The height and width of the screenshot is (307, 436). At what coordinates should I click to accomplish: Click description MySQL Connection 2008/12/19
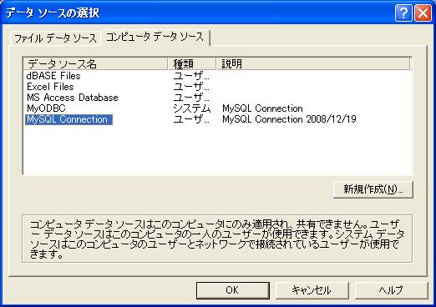289,119
